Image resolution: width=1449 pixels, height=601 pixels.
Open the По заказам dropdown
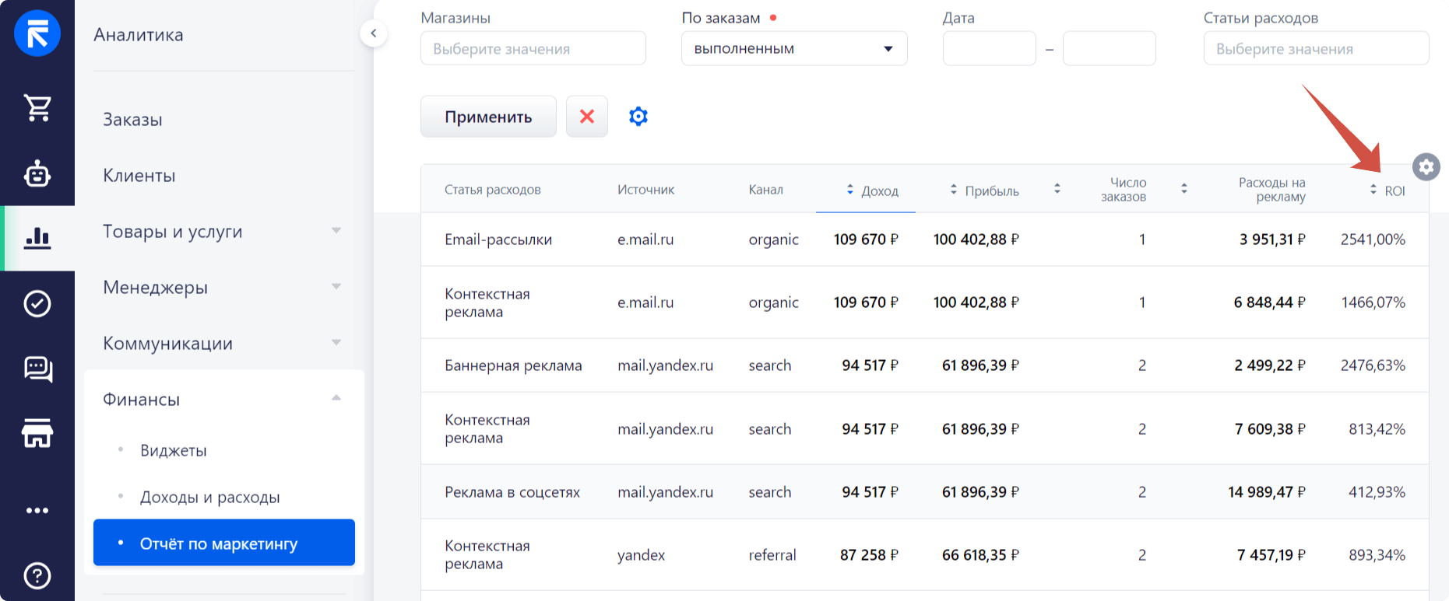coord(794,49)
